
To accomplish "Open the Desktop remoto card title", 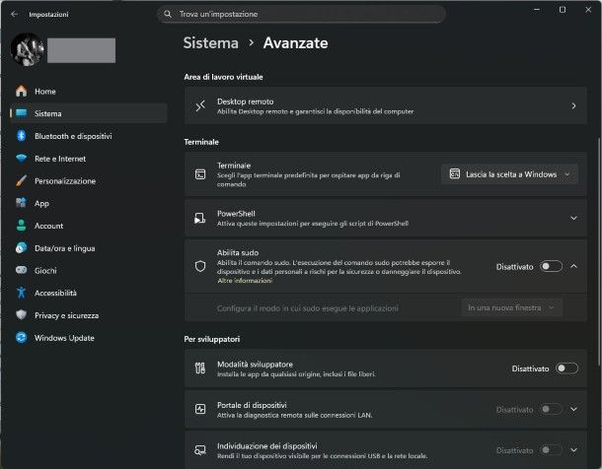I will click(246, 101).
